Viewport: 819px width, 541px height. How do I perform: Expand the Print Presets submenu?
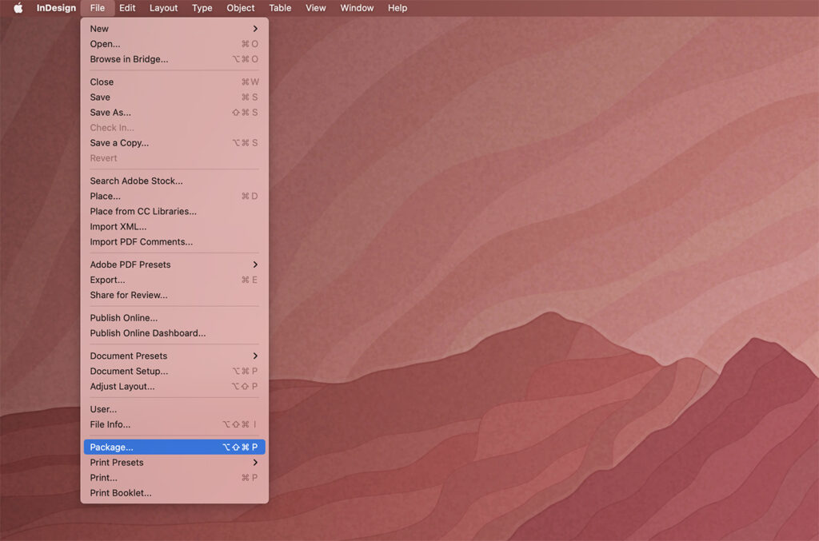coord(255,463)
